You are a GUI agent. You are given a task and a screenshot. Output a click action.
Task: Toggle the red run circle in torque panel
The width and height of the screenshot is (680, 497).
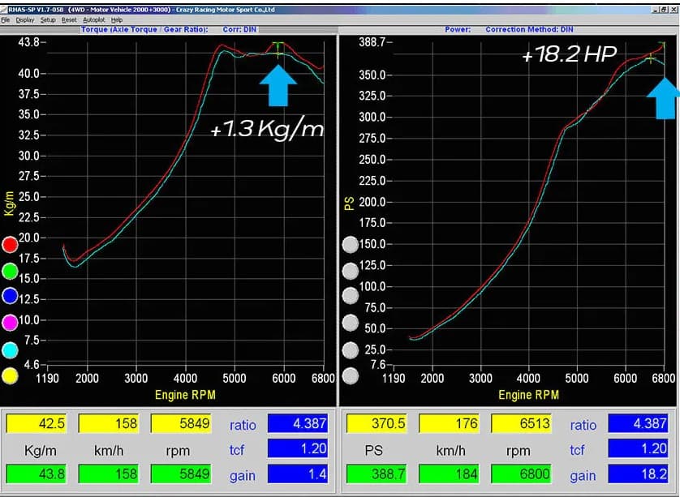tap(10, 245)
